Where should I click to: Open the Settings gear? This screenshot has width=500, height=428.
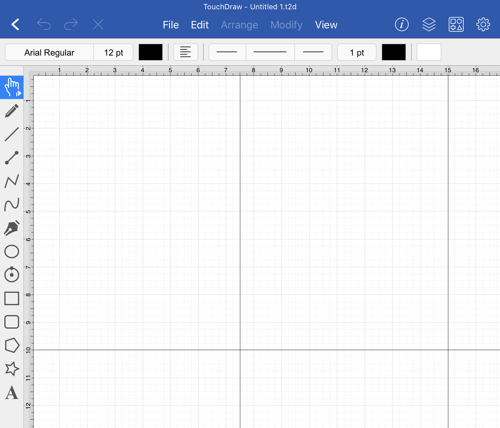[x=483, y=24]
